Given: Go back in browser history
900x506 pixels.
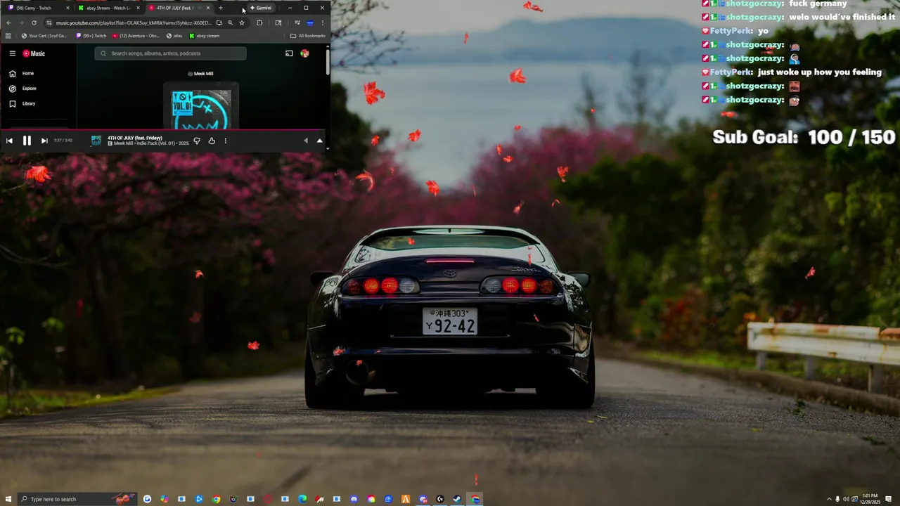Looking at the screenshot, I should coord(8,22).
